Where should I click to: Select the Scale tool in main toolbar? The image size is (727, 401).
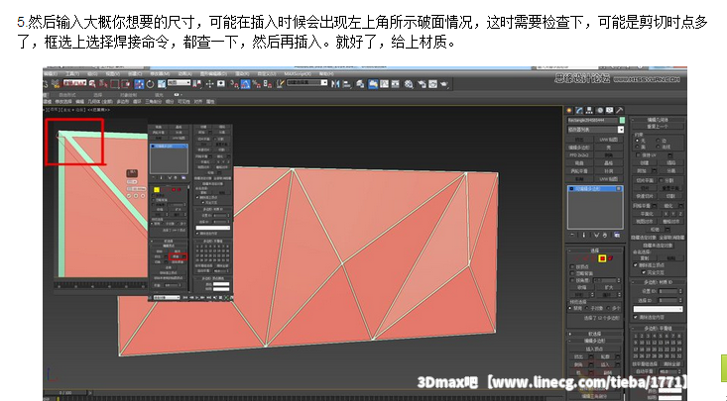coord(161,84)
